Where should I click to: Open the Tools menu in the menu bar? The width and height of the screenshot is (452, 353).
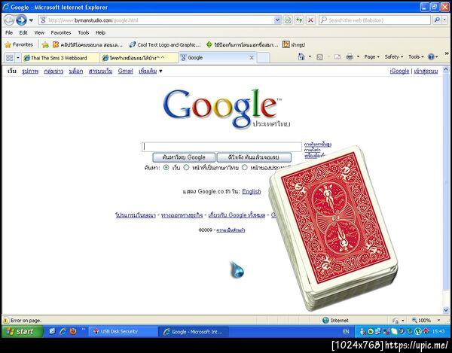coord(84,32)
